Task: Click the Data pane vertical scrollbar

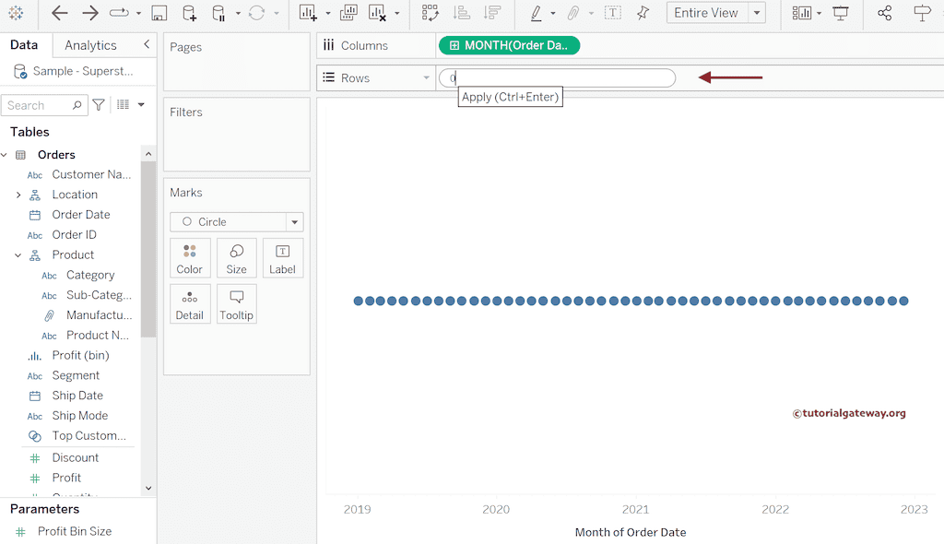Action: [x=148, y=250]
